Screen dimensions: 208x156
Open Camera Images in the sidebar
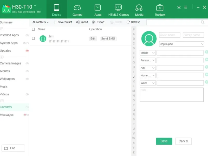click(14, 63)
